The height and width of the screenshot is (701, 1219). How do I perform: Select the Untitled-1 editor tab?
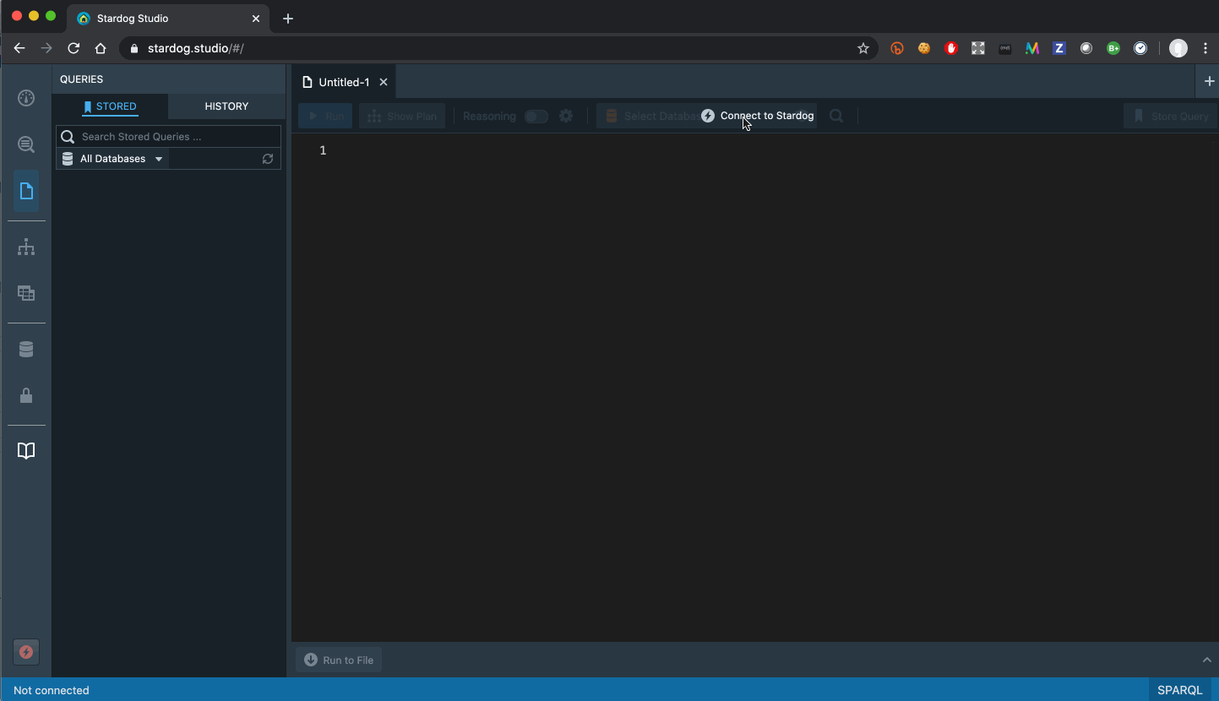[x=343, y=81]
